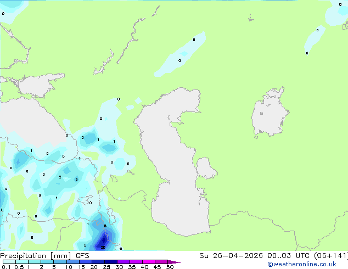Click the '3' precipitation value on the map

(76, 180)
